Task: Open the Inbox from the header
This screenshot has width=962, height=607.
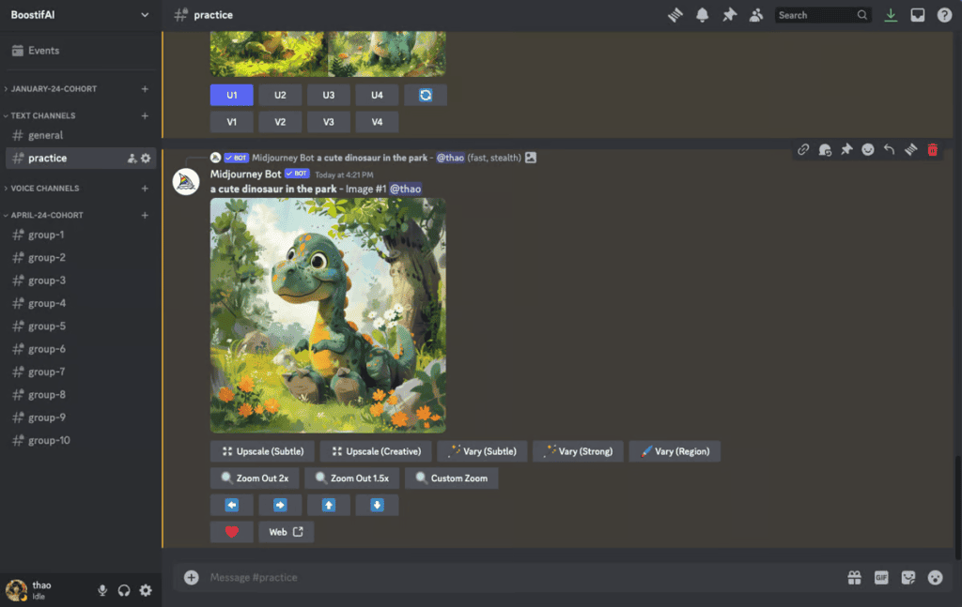Action: click(x=918, y=15)
